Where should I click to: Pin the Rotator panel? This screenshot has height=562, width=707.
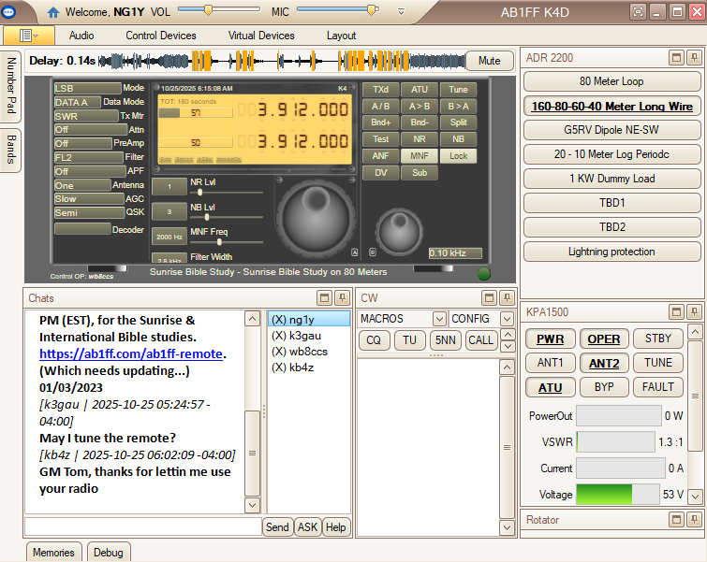click(694, 519)
